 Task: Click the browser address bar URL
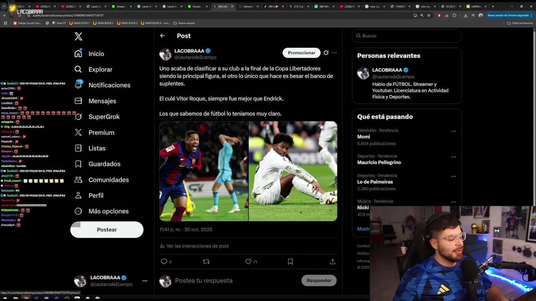68,15
